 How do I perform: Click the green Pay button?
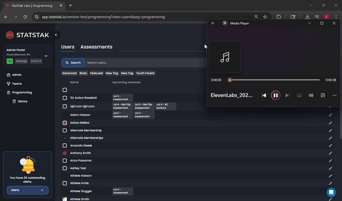(10, 61)
